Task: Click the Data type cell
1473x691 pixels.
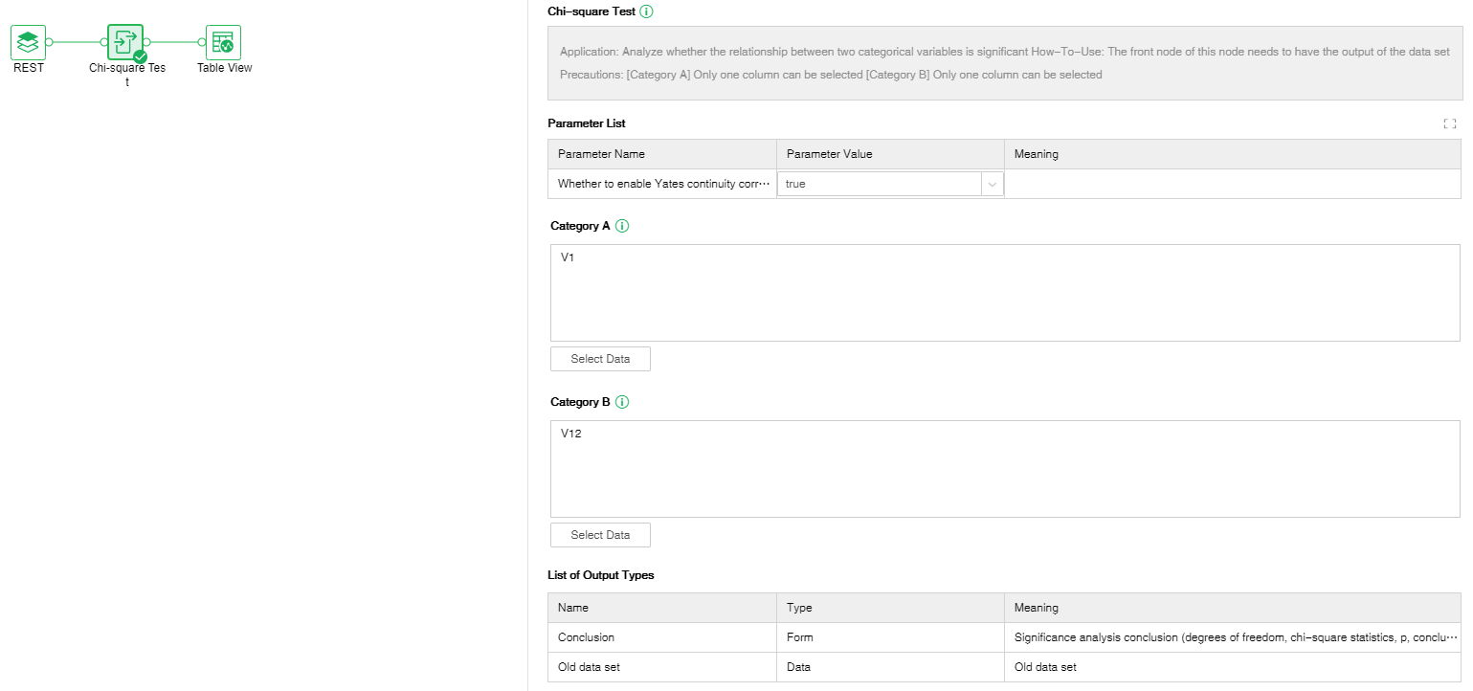Action: coord(890,667)
